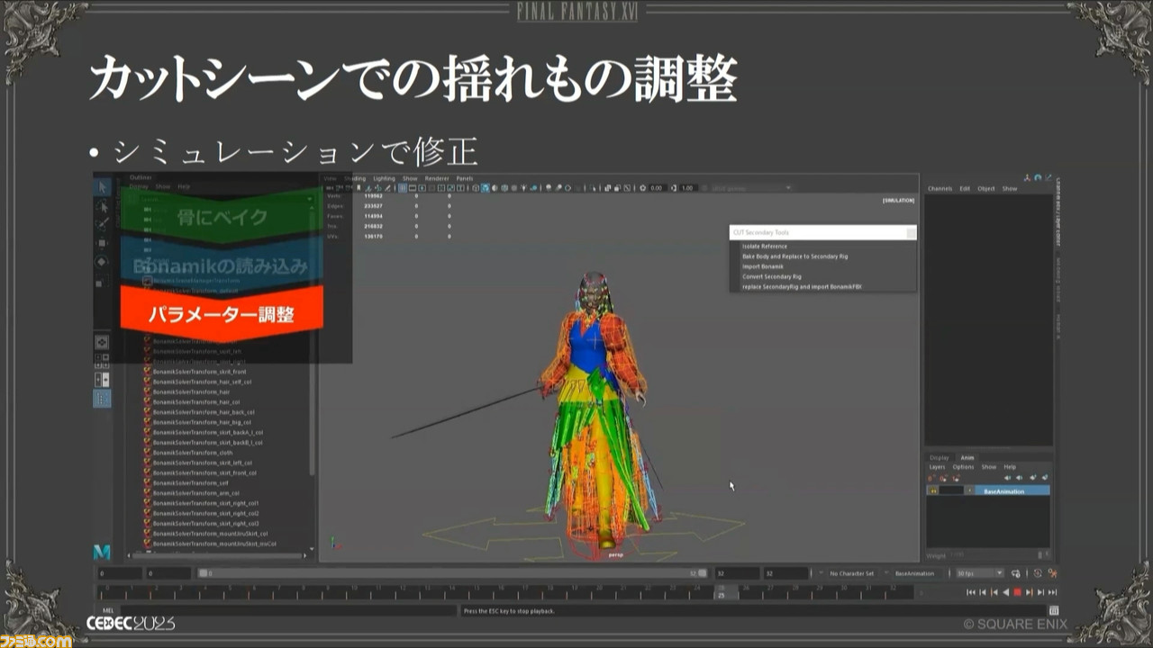
Task: Pick the Rotate tool in the toolbox
Action: tap(103, 261)
